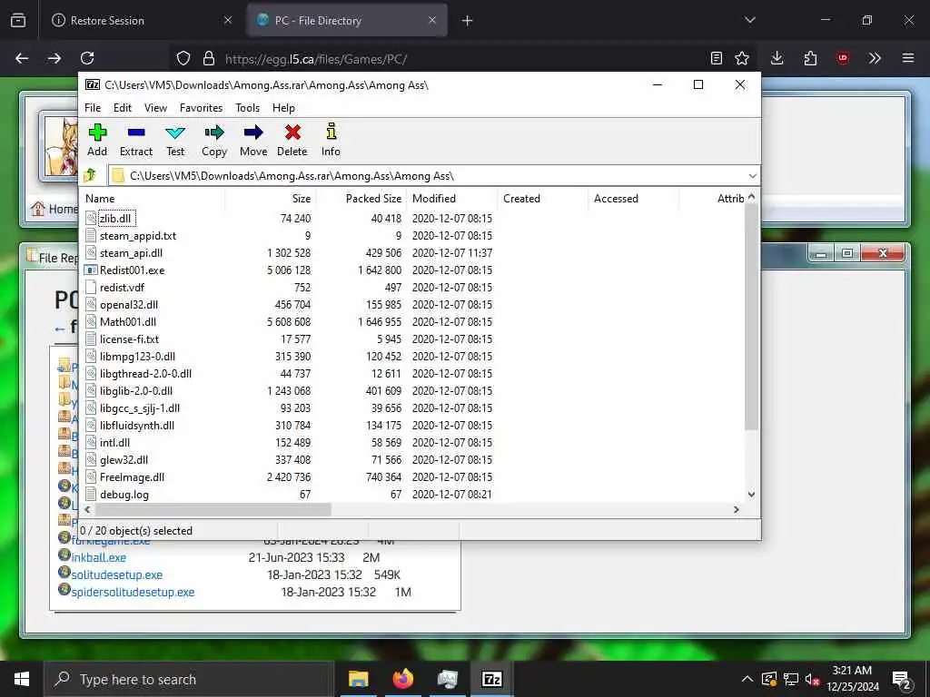Sort file list by Size column
Viewport: 930px width, 697px height.
(271, 199)
